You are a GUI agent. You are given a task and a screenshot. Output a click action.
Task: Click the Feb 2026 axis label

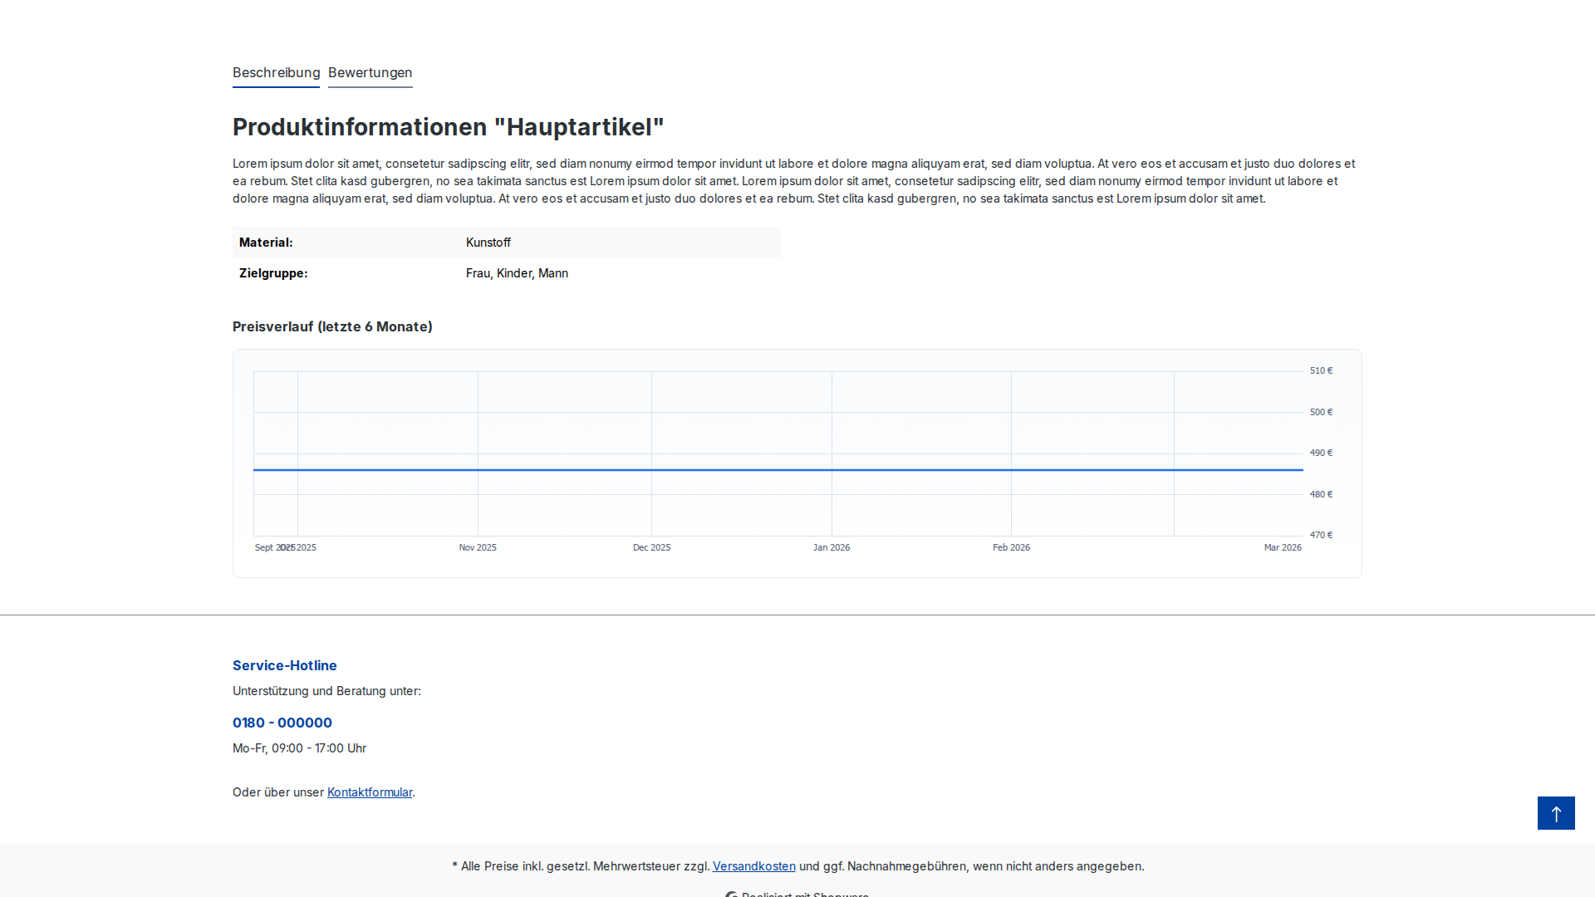pos(1011,547)
